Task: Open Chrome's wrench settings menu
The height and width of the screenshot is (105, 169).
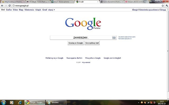Action: tap(167, 6)
